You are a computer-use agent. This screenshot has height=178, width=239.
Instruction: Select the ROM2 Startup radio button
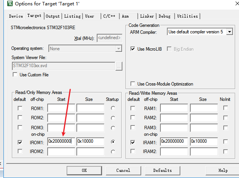coord(113,118)
